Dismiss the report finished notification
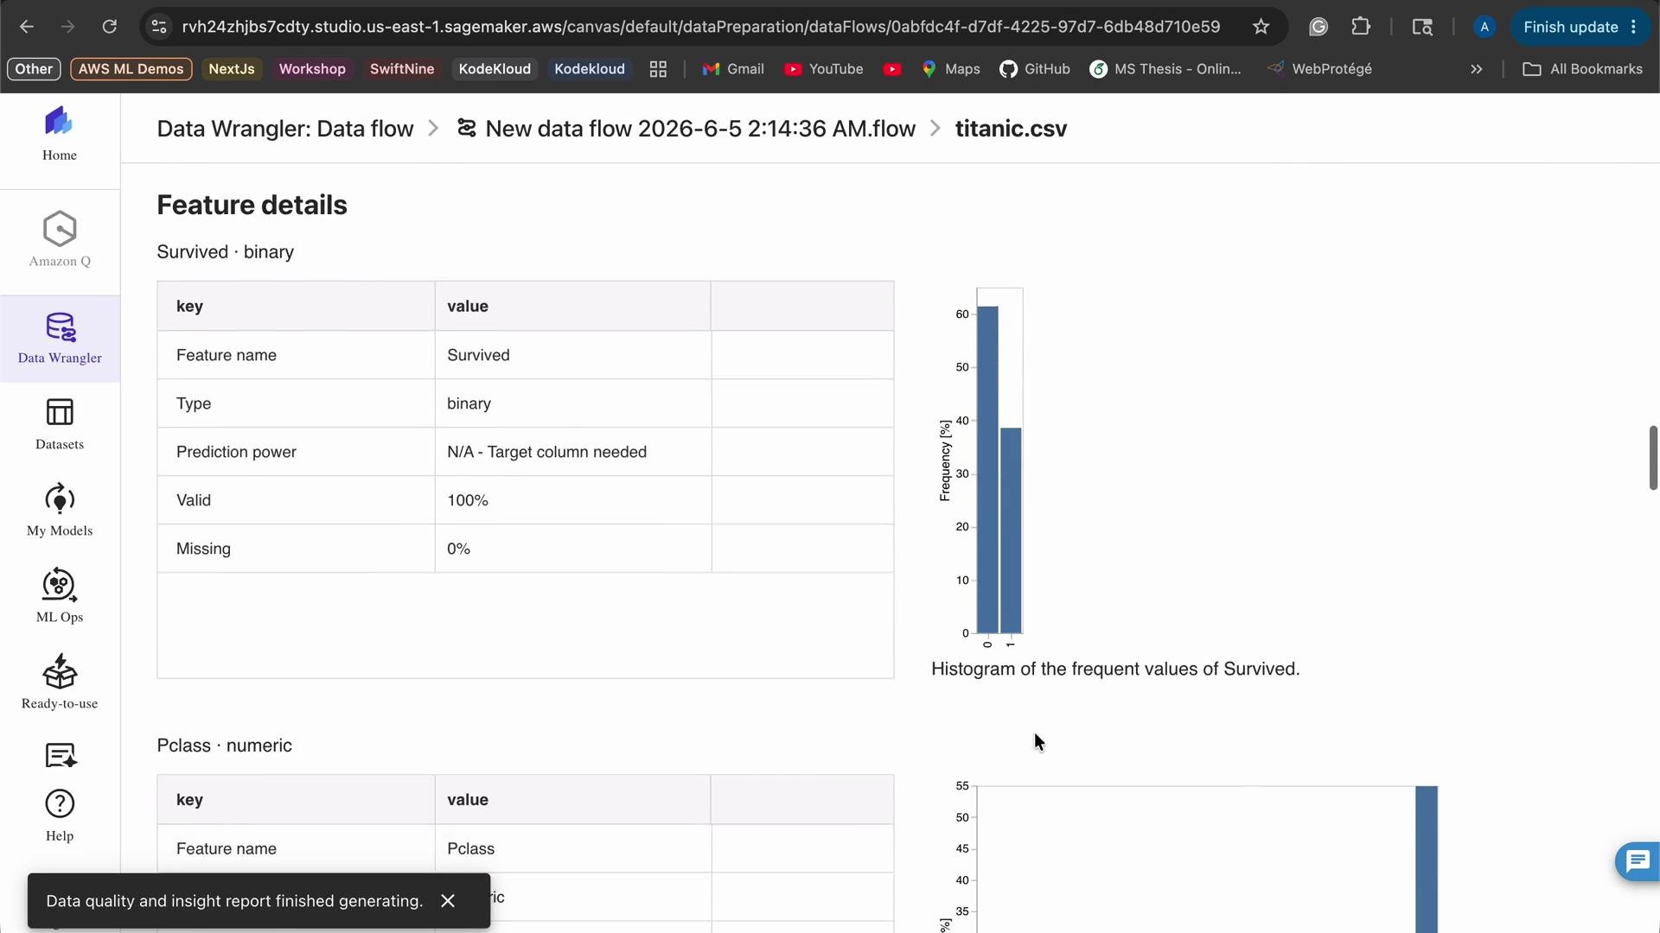This screenshot has height=933, width=1660. pos(448,901)
